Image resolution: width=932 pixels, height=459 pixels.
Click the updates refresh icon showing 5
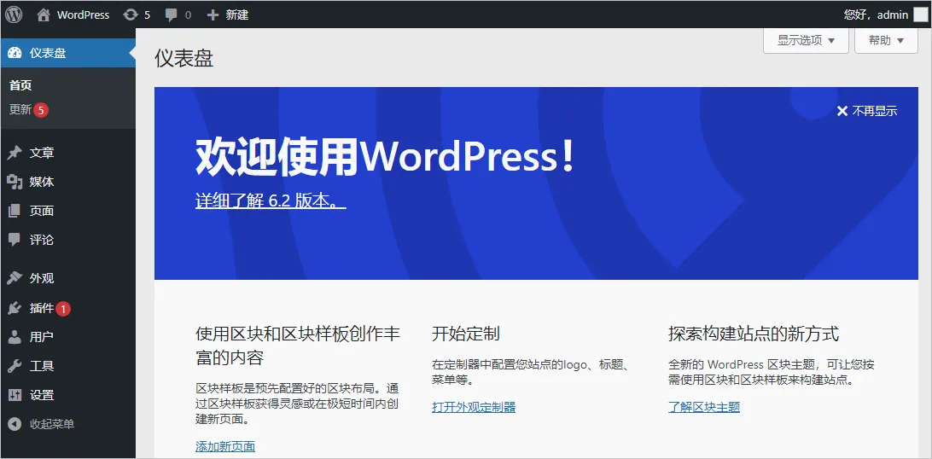pos(131,15)
